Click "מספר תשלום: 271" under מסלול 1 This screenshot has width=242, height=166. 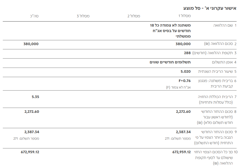[x=178, y=138]
